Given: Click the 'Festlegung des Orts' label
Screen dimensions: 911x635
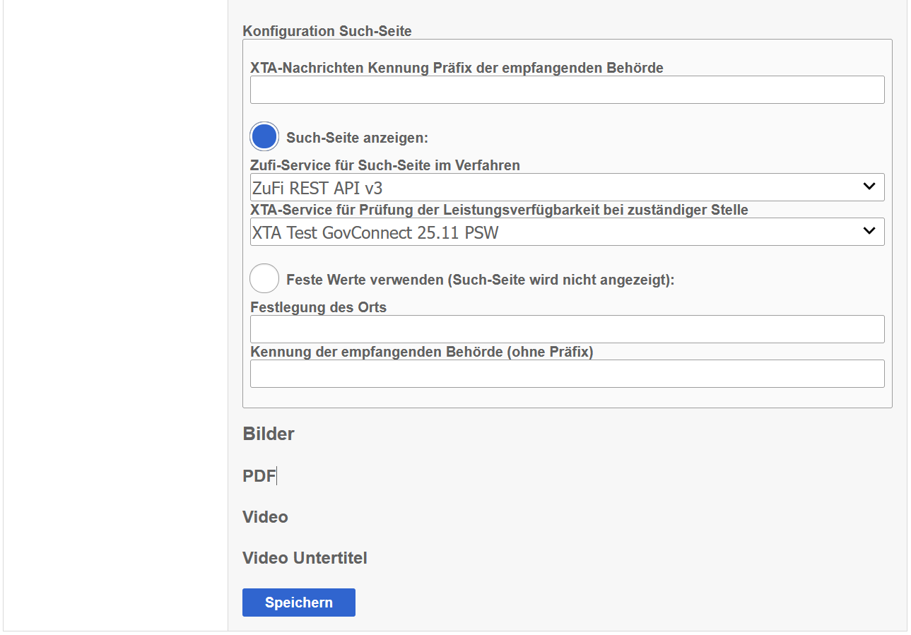Looking at the screenshot, I should point(319,307).
